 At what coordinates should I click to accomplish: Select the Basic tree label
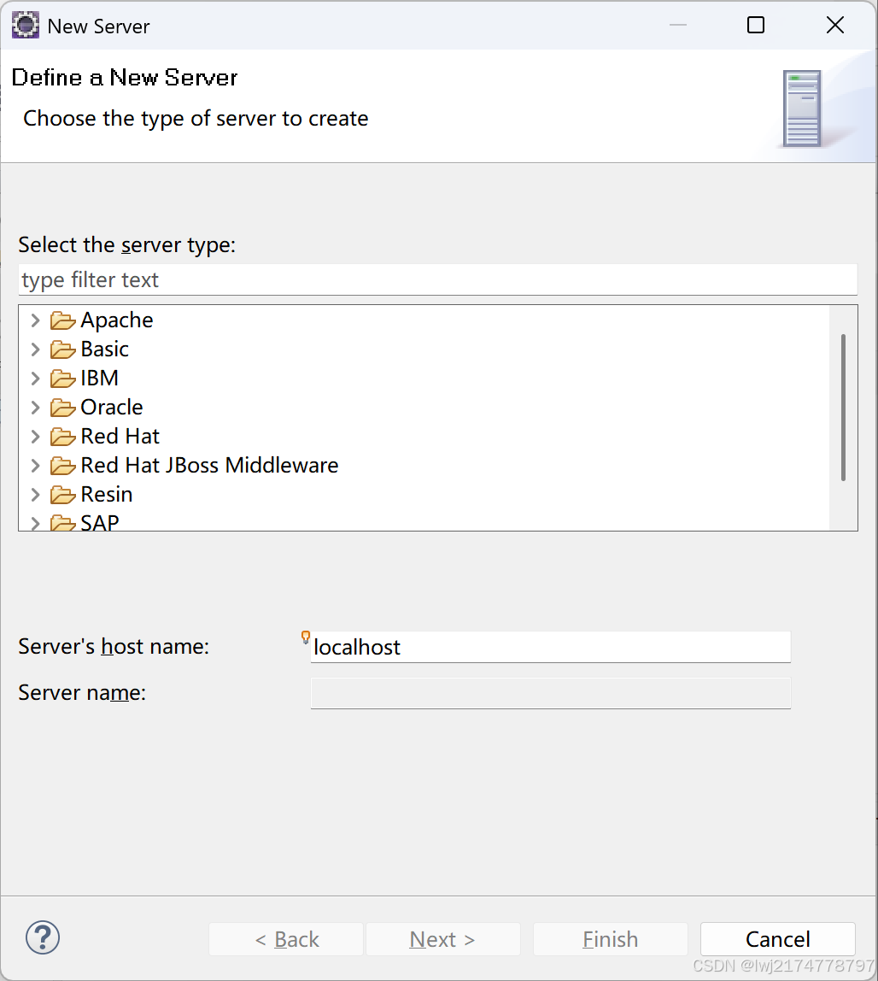point(105,350)
